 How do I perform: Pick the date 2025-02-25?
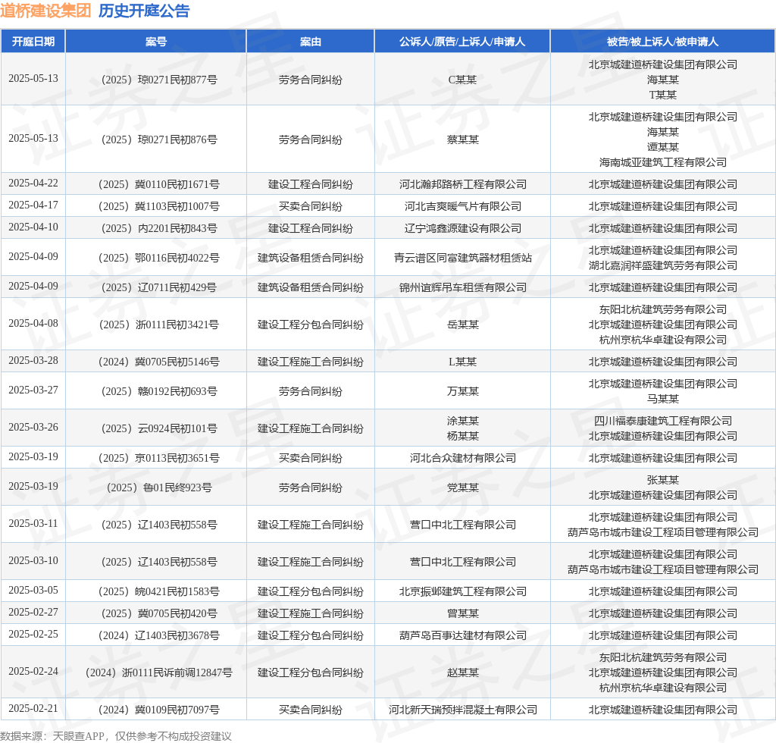33,634
